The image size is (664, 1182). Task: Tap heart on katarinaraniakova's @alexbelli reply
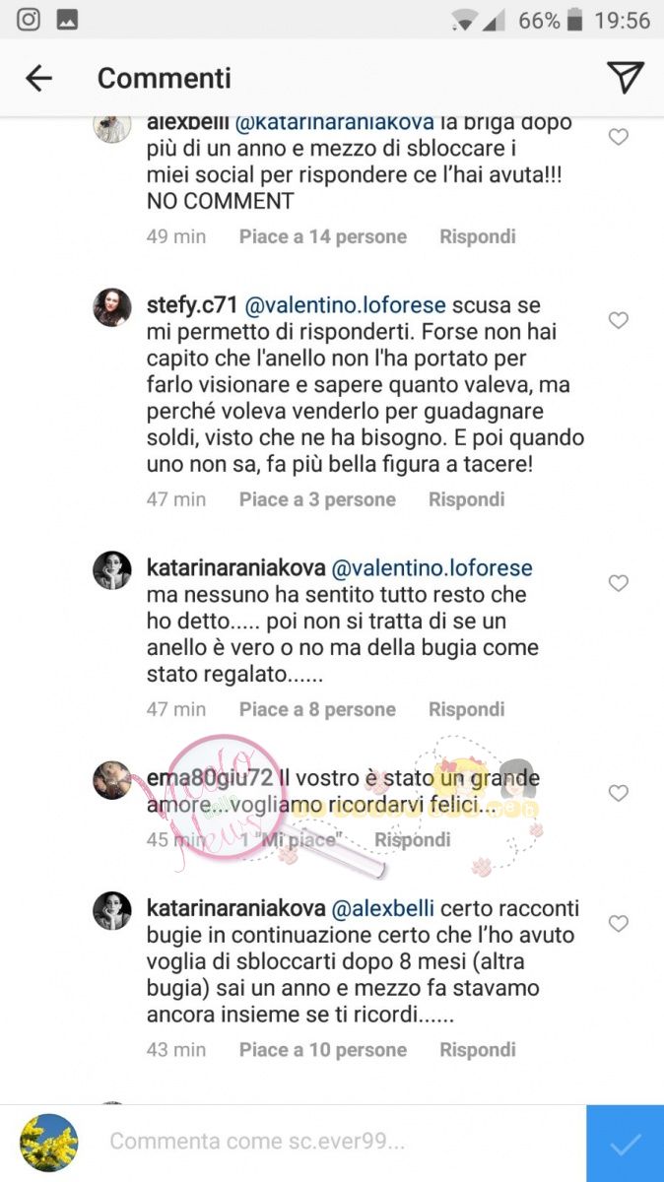[619, 924]
